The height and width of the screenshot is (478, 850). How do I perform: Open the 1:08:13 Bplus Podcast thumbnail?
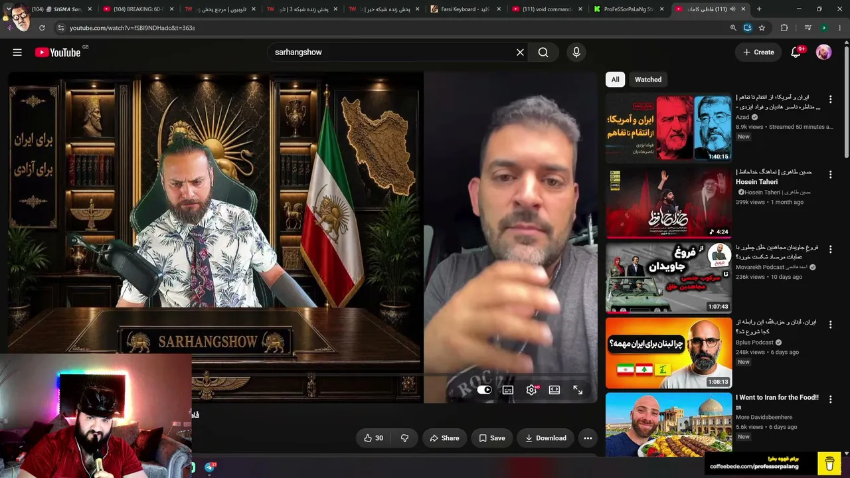coord(669,353)
